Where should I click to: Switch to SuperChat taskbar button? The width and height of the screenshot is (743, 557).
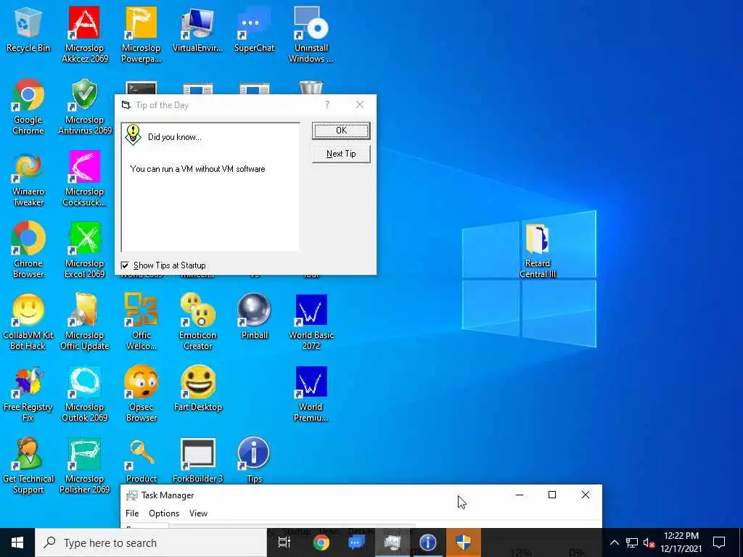click(356, 542)
